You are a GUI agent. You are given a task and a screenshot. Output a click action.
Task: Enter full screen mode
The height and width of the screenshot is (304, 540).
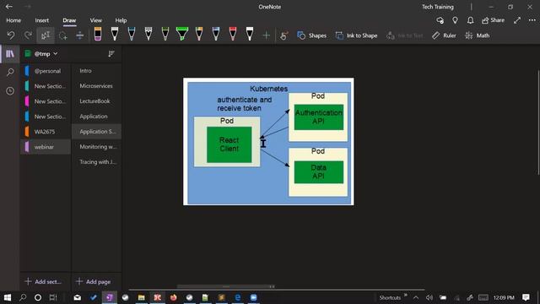click(517, 20)
